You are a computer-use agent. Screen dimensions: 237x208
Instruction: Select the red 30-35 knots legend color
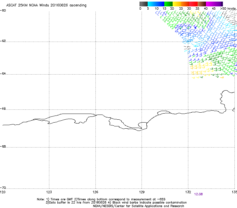point(193,4)
